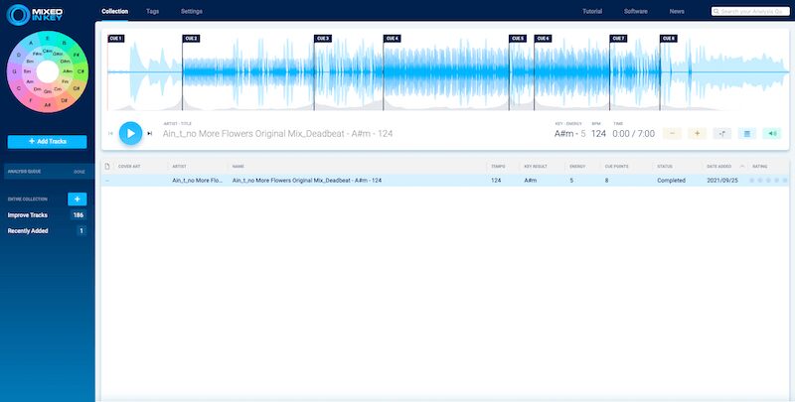Open Improve Tracks list
Image resolution: width=795 pixels, height=402 pixels.
pos(28,215)
